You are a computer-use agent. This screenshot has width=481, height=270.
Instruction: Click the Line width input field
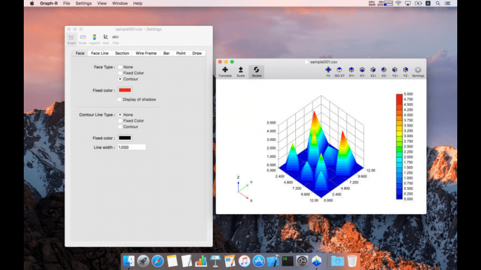(x=132, y=147)
